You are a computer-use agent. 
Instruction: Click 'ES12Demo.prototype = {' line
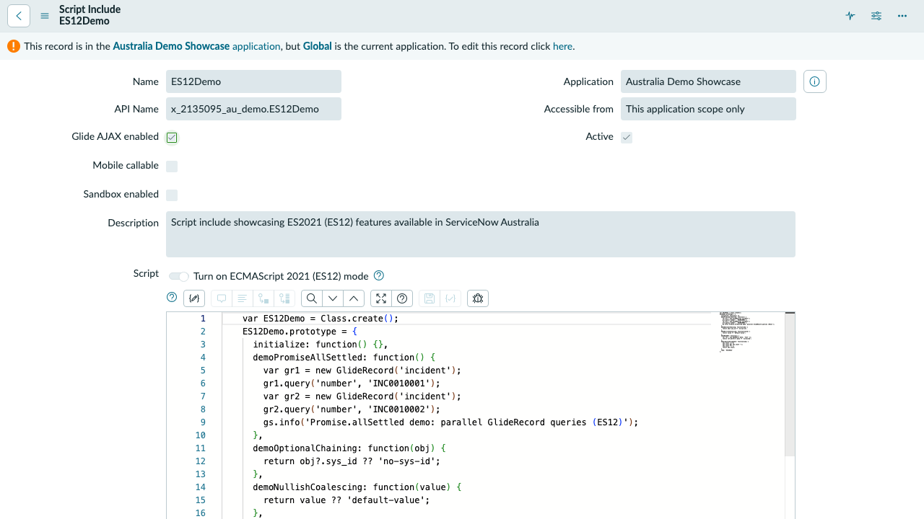point(300,332)
